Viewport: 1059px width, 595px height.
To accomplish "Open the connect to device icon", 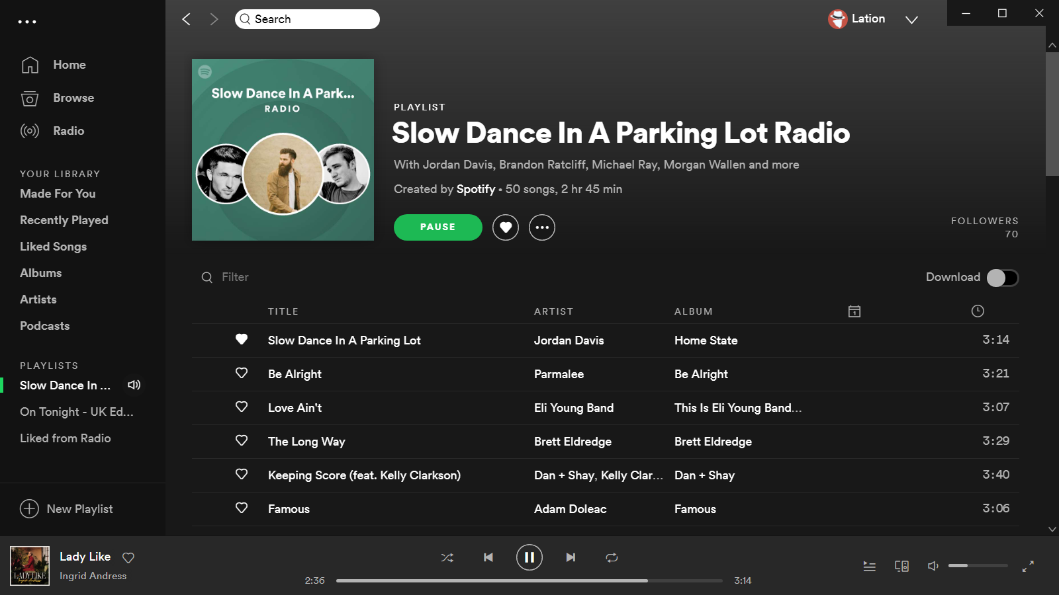I will (x=901, y=567).
